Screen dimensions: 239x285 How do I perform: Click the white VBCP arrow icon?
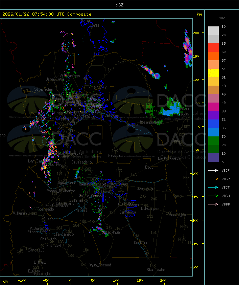pos(213,170)
